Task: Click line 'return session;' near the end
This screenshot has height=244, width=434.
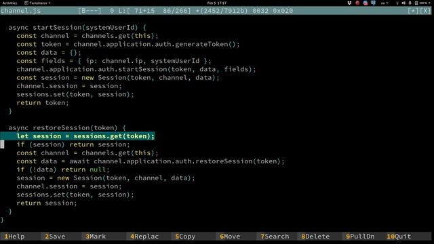Action: coord(47,203)
